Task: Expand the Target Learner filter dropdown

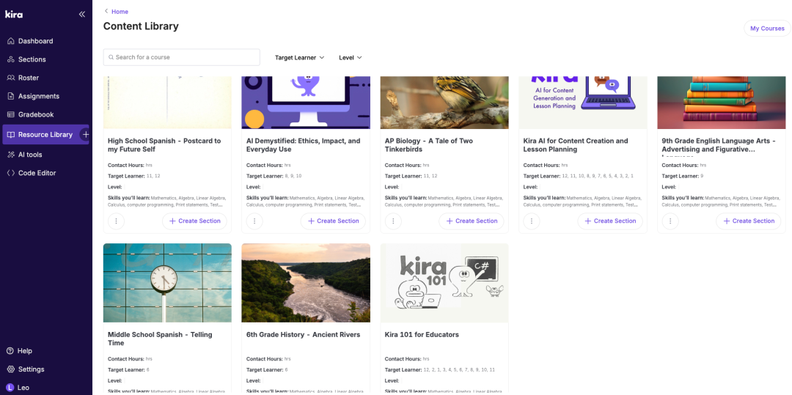Action: coord(299,57)
